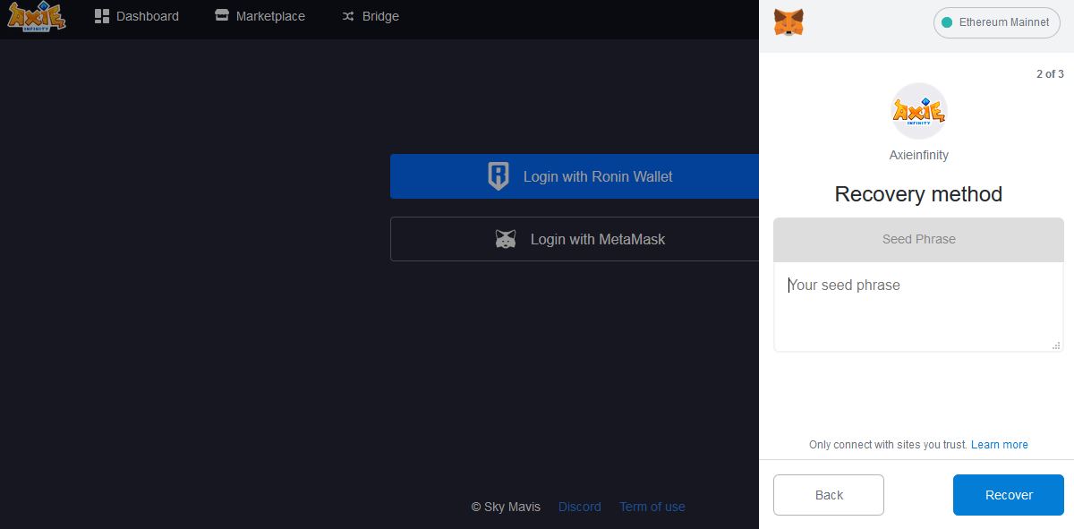Open the Term of use link
1074x529 pixels.
(x=652, y=507)
